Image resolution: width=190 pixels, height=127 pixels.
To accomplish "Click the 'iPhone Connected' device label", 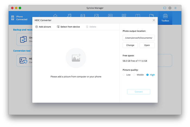I will tap(22, 18).
